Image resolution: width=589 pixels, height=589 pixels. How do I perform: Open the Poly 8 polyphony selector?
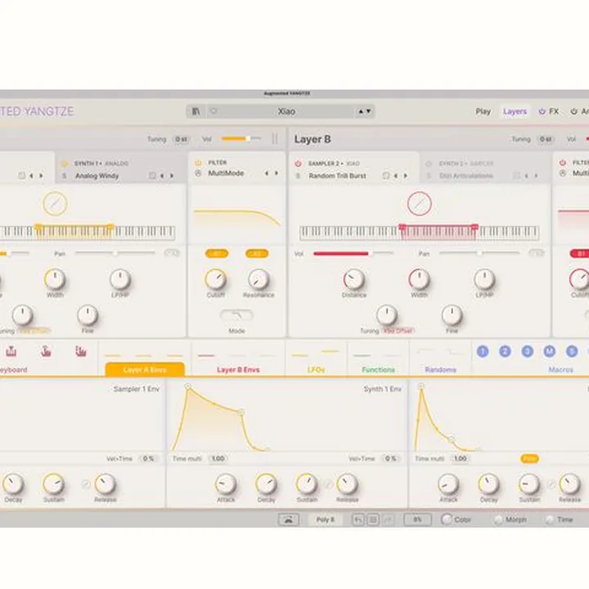325,519
